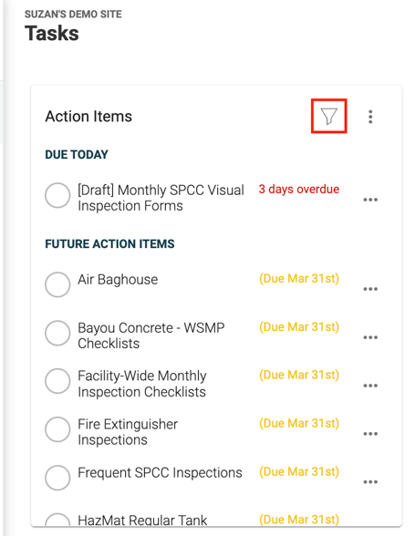The width and height of the screenshot is (415, 536).
Task: Mark Fire Extinguisher Inspections as done
Action: 57,429
